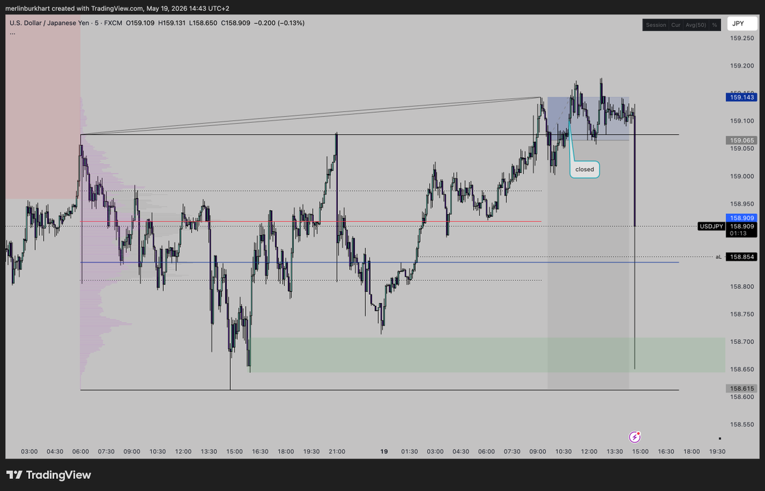Click the USDJPY last price label
Image resolution: width=765 pixels, height=491 pixels.
click(x=711, y=226)
